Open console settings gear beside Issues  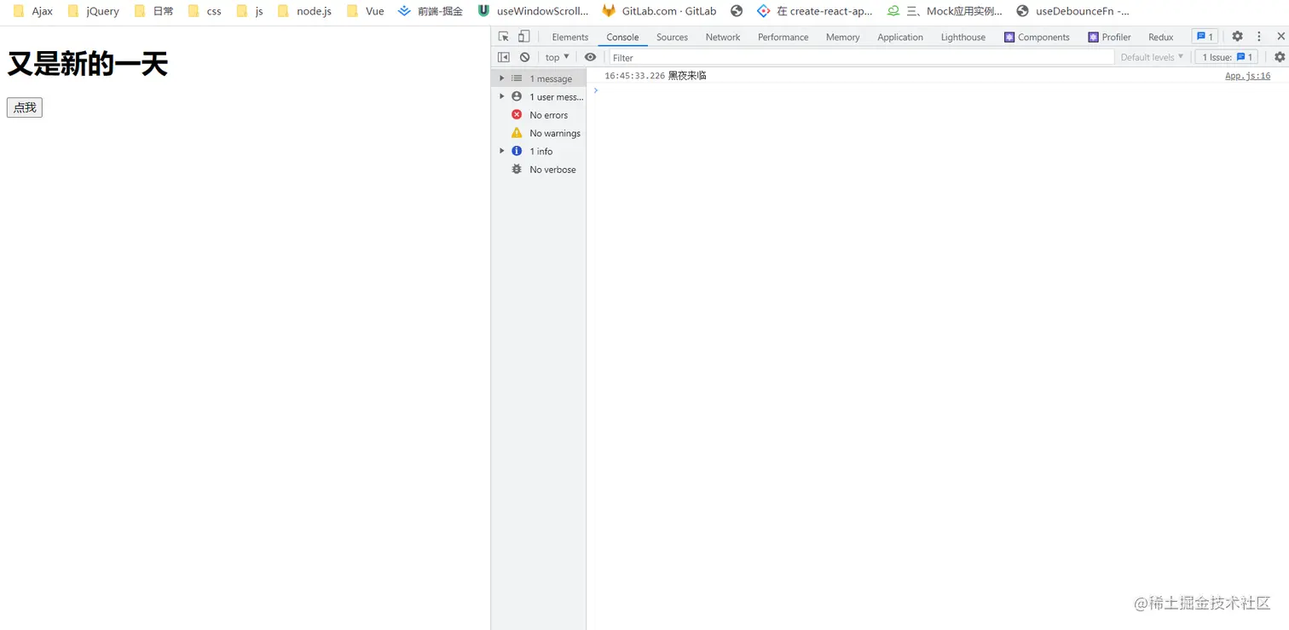1280,57
